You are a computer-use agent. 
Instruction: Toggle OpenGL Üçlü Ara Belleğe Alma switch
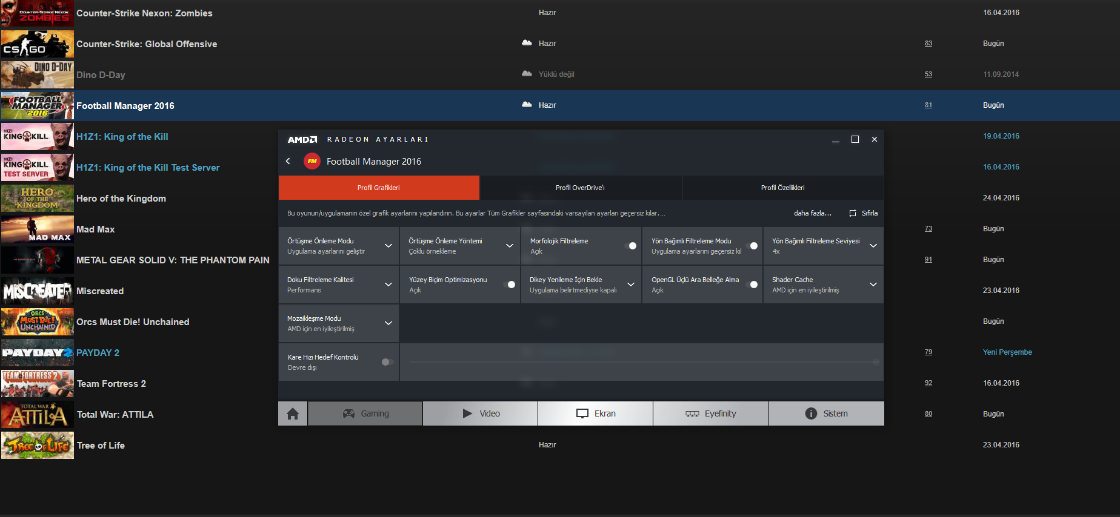[x=752, y=285]
